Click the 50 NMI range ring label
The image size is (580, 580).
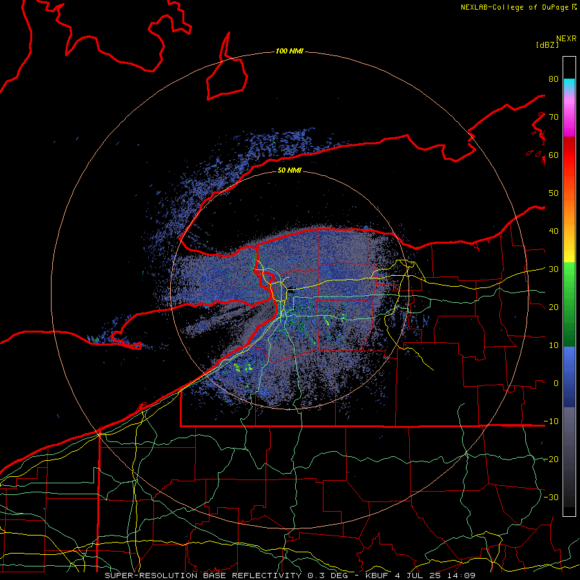(289, 171)
